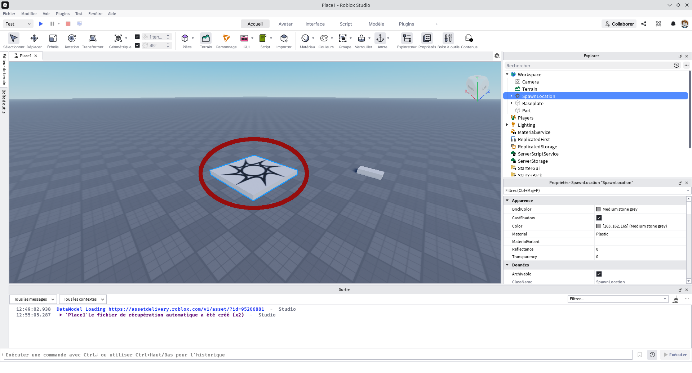Collapse the Apparence properties section
Image resolution: width=692 pixels, height=373 pixels.
click(x=507, y=201)
